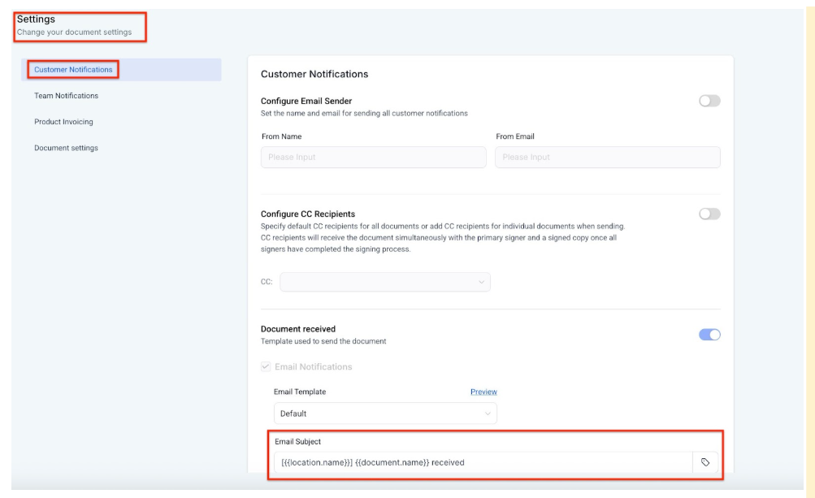
Task: Disable the Document received toggle
Action: 709,335
